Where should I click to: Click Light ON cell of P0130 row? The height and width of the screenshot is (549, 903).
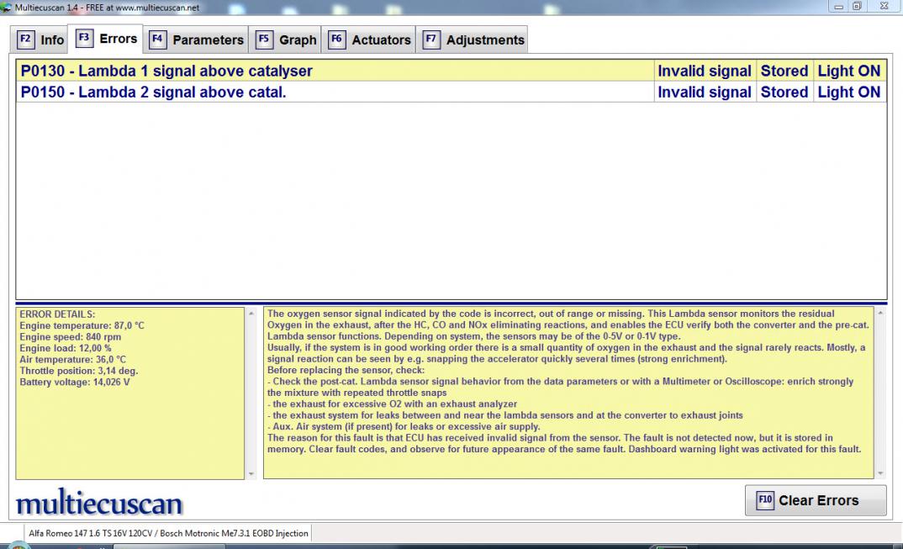[849, 71]
